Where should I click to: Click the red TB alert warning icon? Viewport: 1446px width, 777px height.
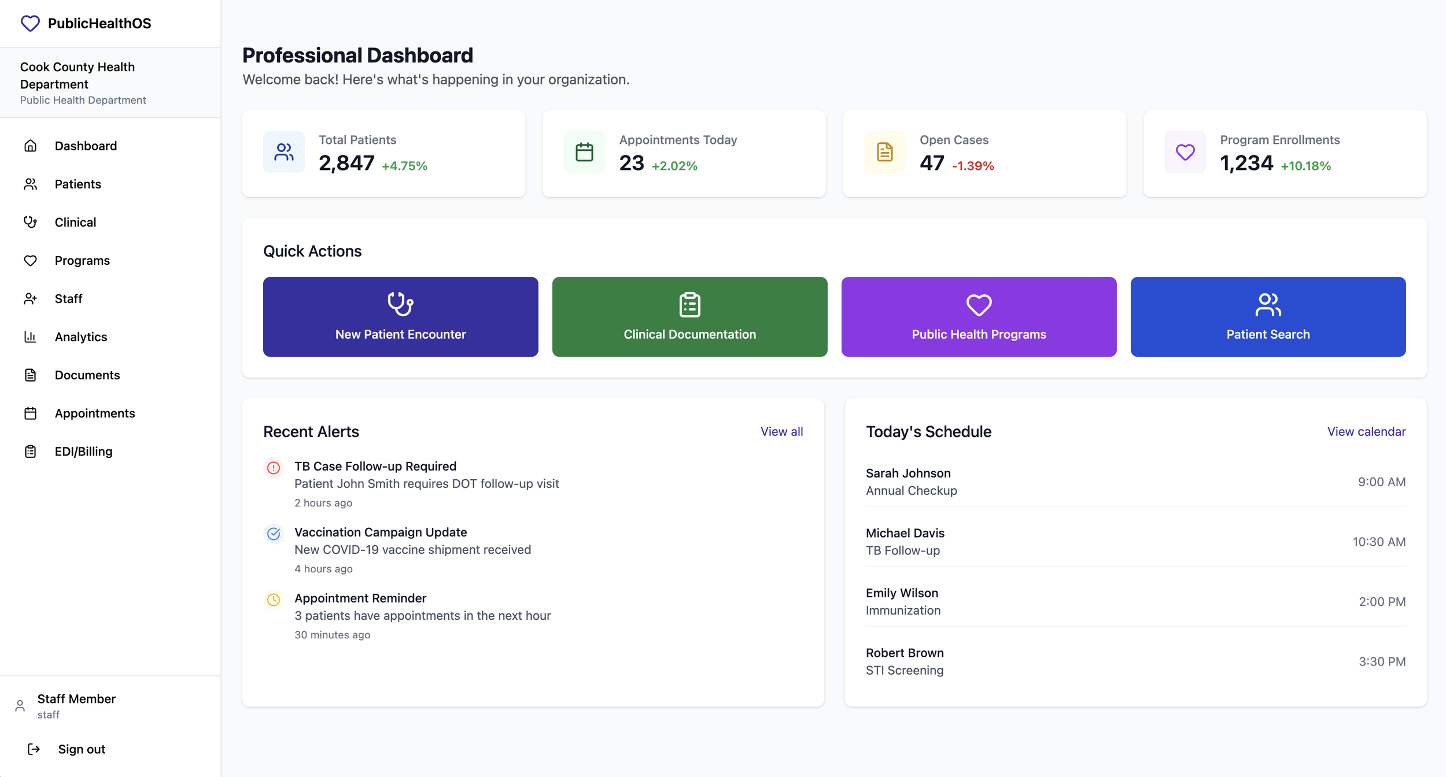point(274,467)
